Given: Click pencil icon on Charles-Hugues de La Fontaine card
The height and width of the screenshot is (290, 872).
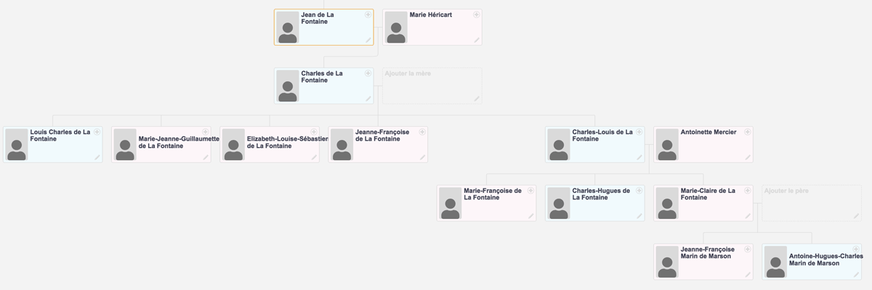Looking at the screenshot, I should (x=639, y=216).
